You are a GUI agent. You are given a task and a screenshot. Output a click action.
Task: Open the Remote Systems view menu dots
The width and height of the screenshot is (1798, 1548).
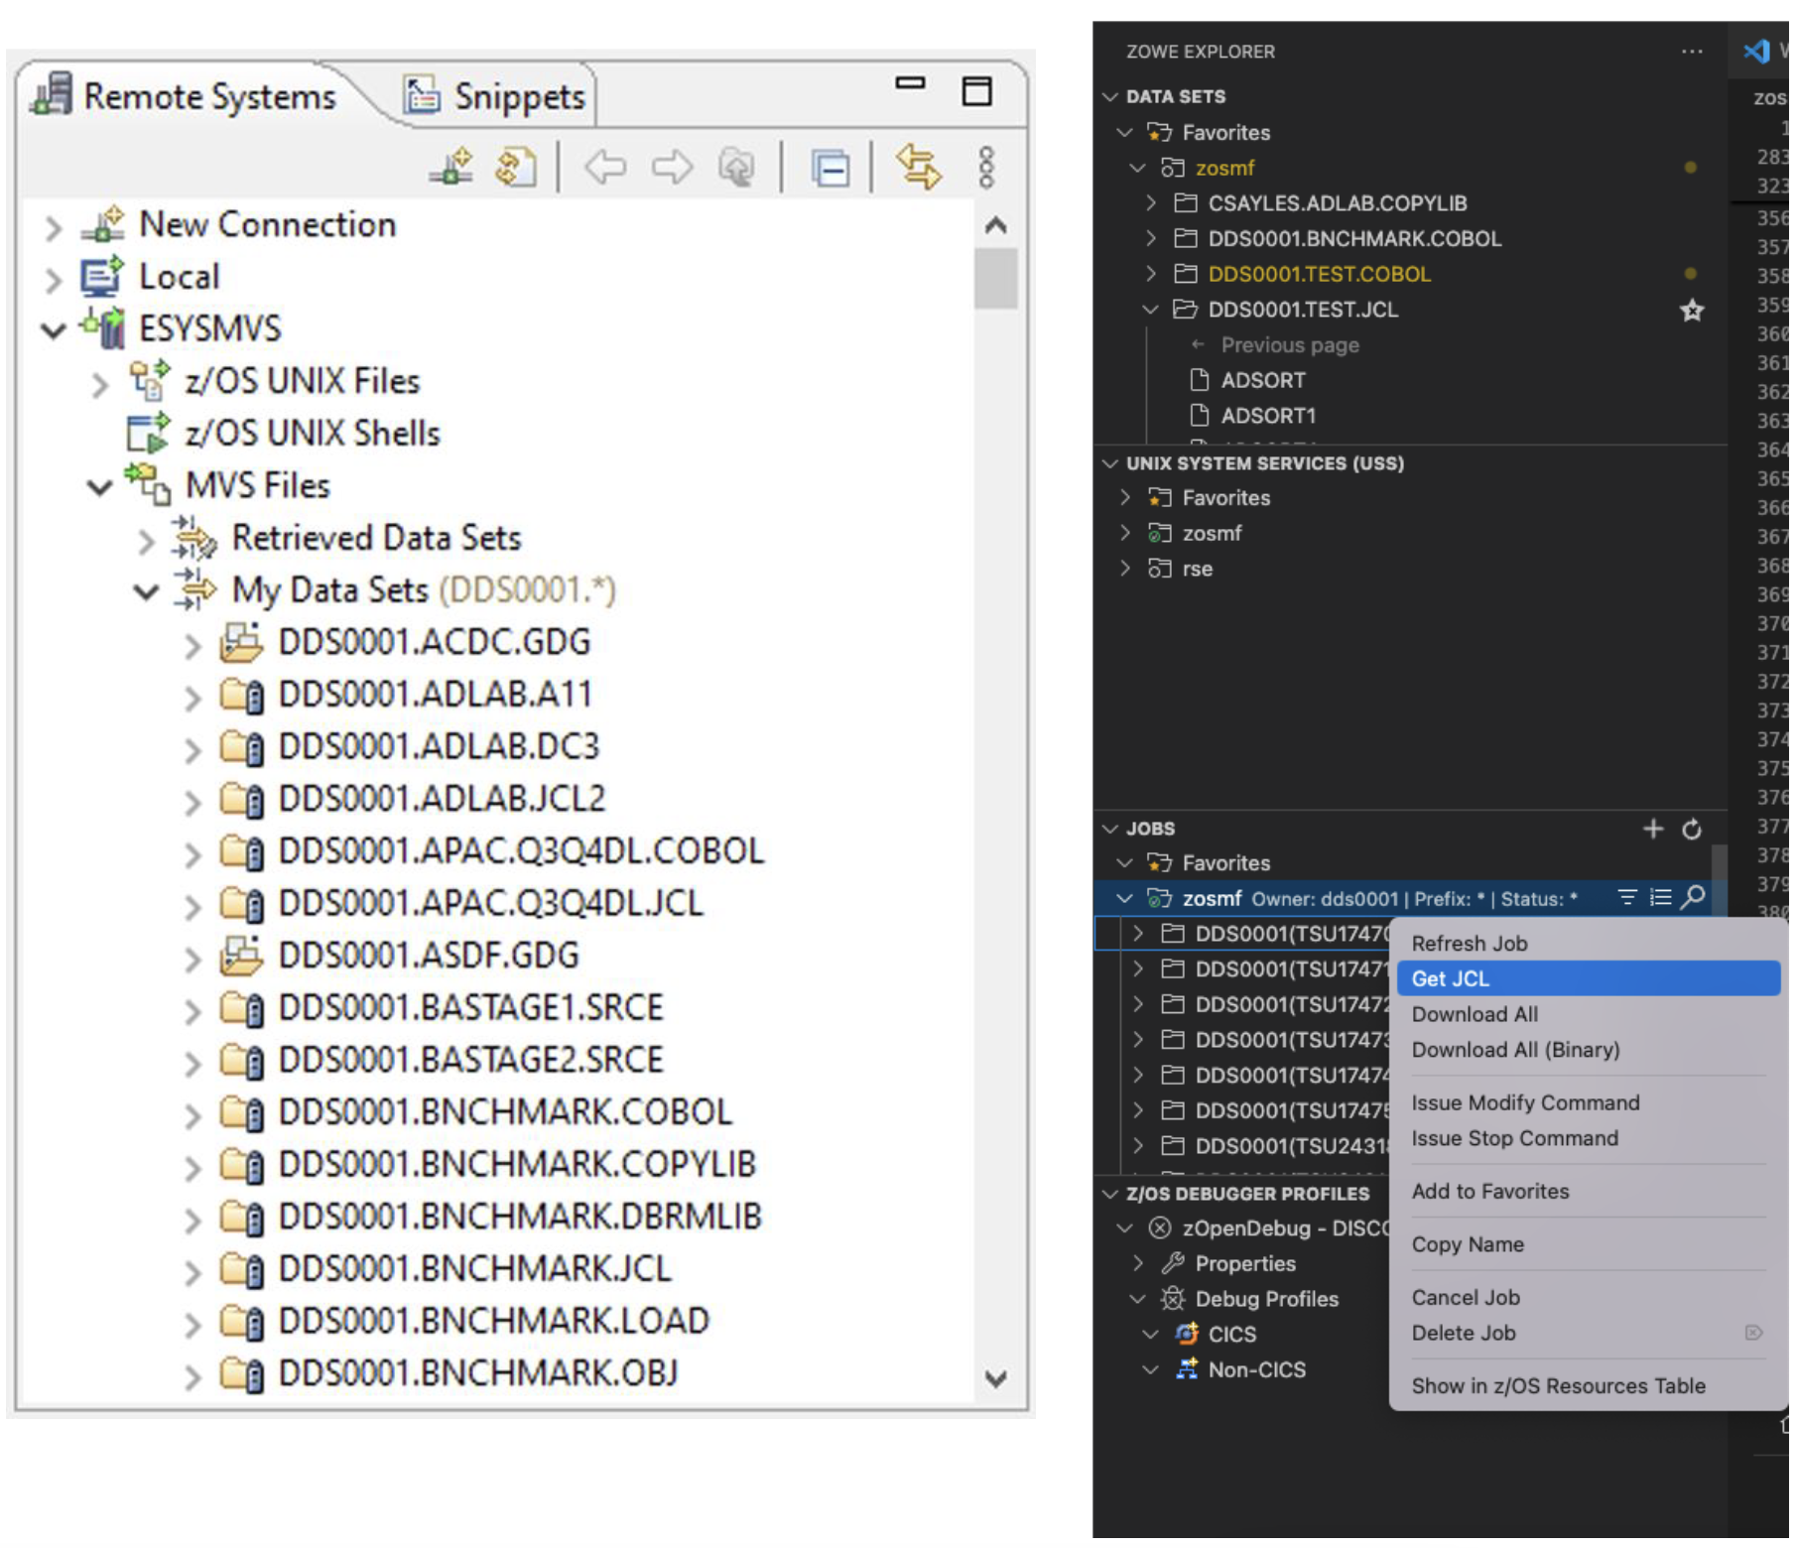click(985, 168)
